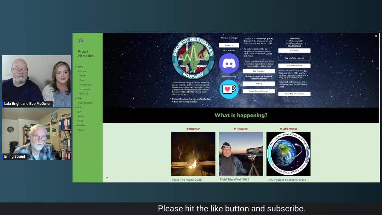Click the fred@hessdalen.org email link
This screenshot has height=215, width=382.
pos(294,43)
